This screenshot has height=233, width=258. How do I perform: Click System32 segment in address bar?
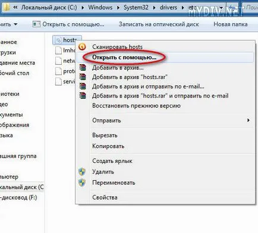coord(136,8)
